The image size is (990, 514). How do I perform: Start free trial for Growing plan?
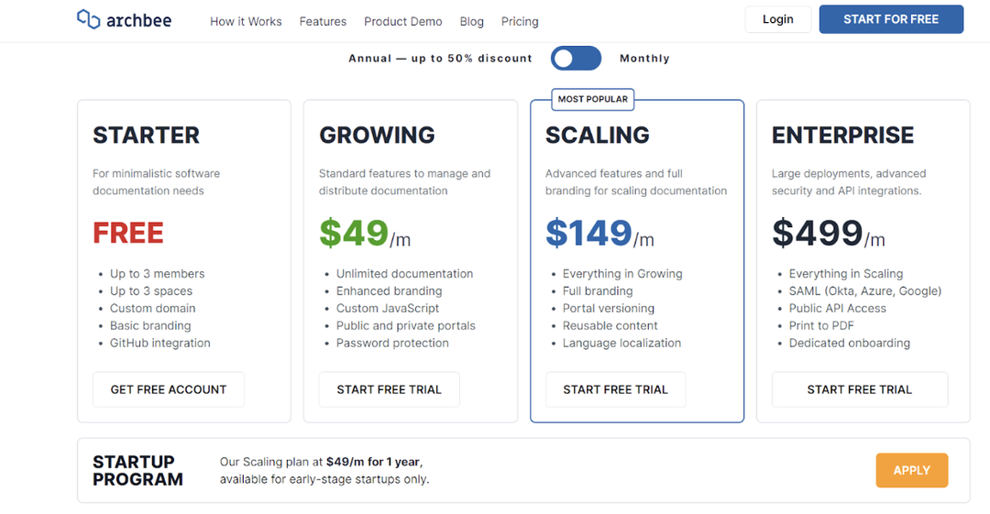tap(389, 389)
